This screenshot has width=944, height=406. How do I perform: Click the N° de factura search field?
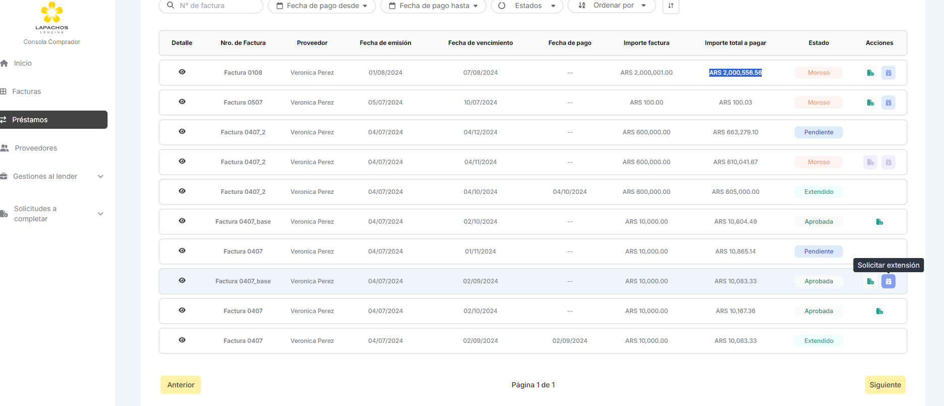(x=217, y=6)
